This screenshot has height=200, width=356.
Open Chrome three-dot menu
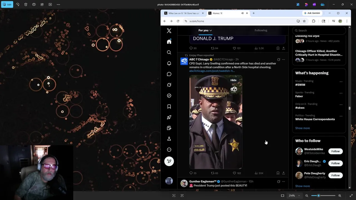[x=347, y=21]
